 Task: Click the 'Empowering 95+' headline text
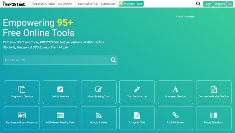[x=38, y=23]
